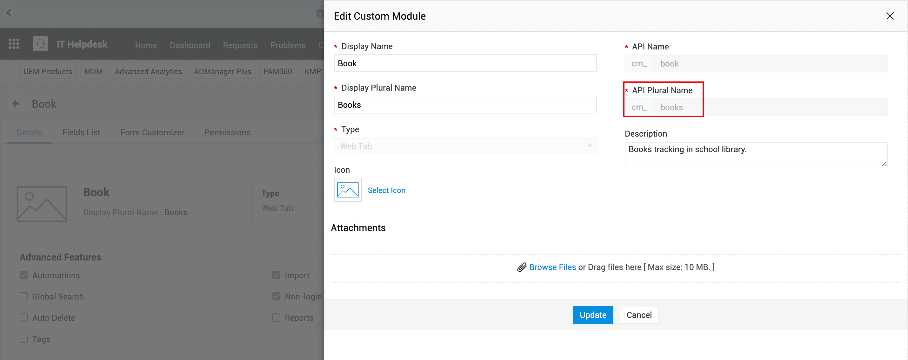
Task: Open the apps grid launcher icon
Action: 14,44
